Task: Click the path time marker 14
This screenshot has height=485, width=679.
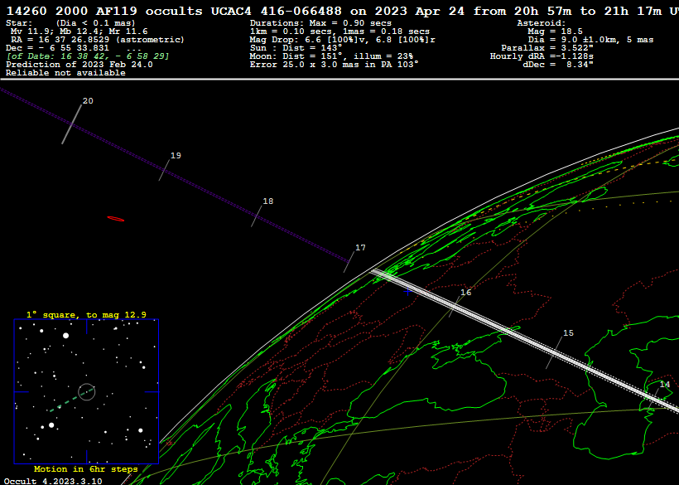Action: click(x=665, y=385)
